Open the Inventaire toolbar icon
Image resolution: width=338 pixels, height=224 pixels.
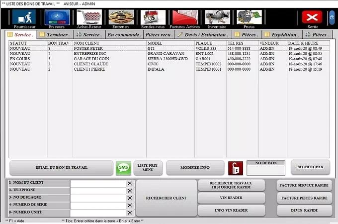tap(217, 18)
